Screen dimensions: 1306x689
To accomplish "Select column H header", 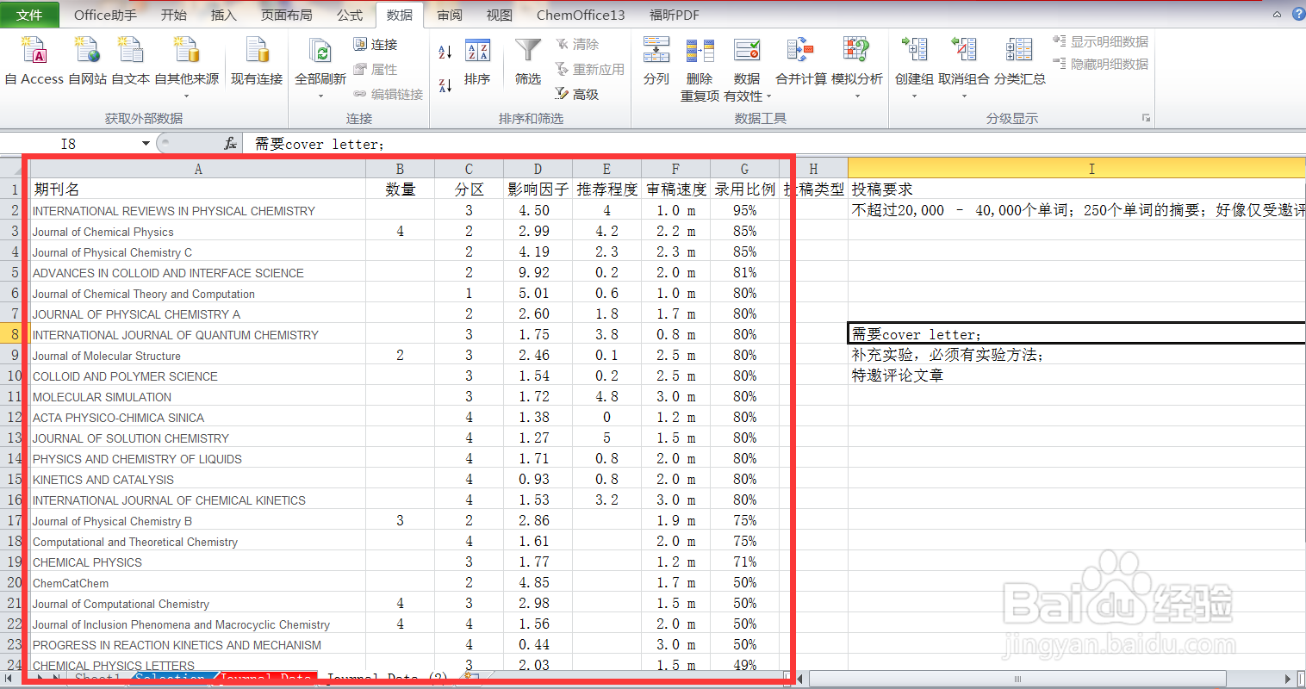I will pos(813,169).
